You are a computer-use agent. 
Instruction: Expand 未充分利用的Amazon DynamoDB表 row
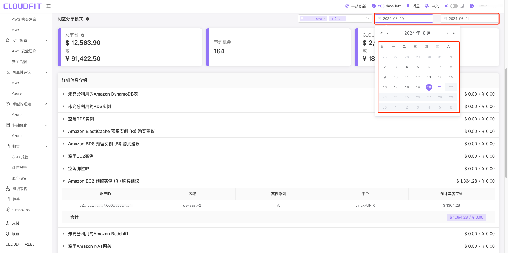(64, 94)
